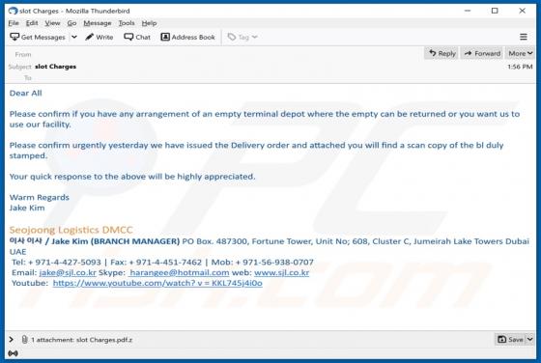Click the Jake Kim signature name
This screenshot has width=541, height=363.
pyautogui.click(x=27, y=208)
